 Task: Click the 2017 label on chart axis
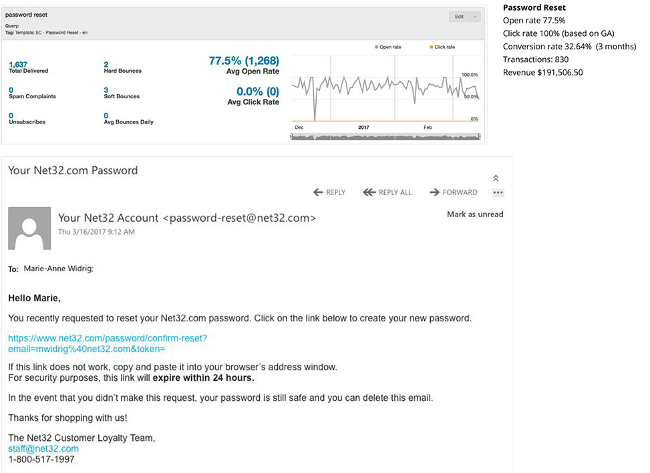pyautogui.click(x=363, y=127)
